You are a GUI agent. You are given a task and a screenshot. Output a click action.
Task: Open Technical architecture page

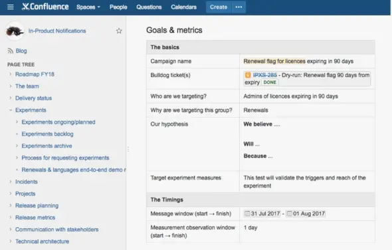click(43, 241)
